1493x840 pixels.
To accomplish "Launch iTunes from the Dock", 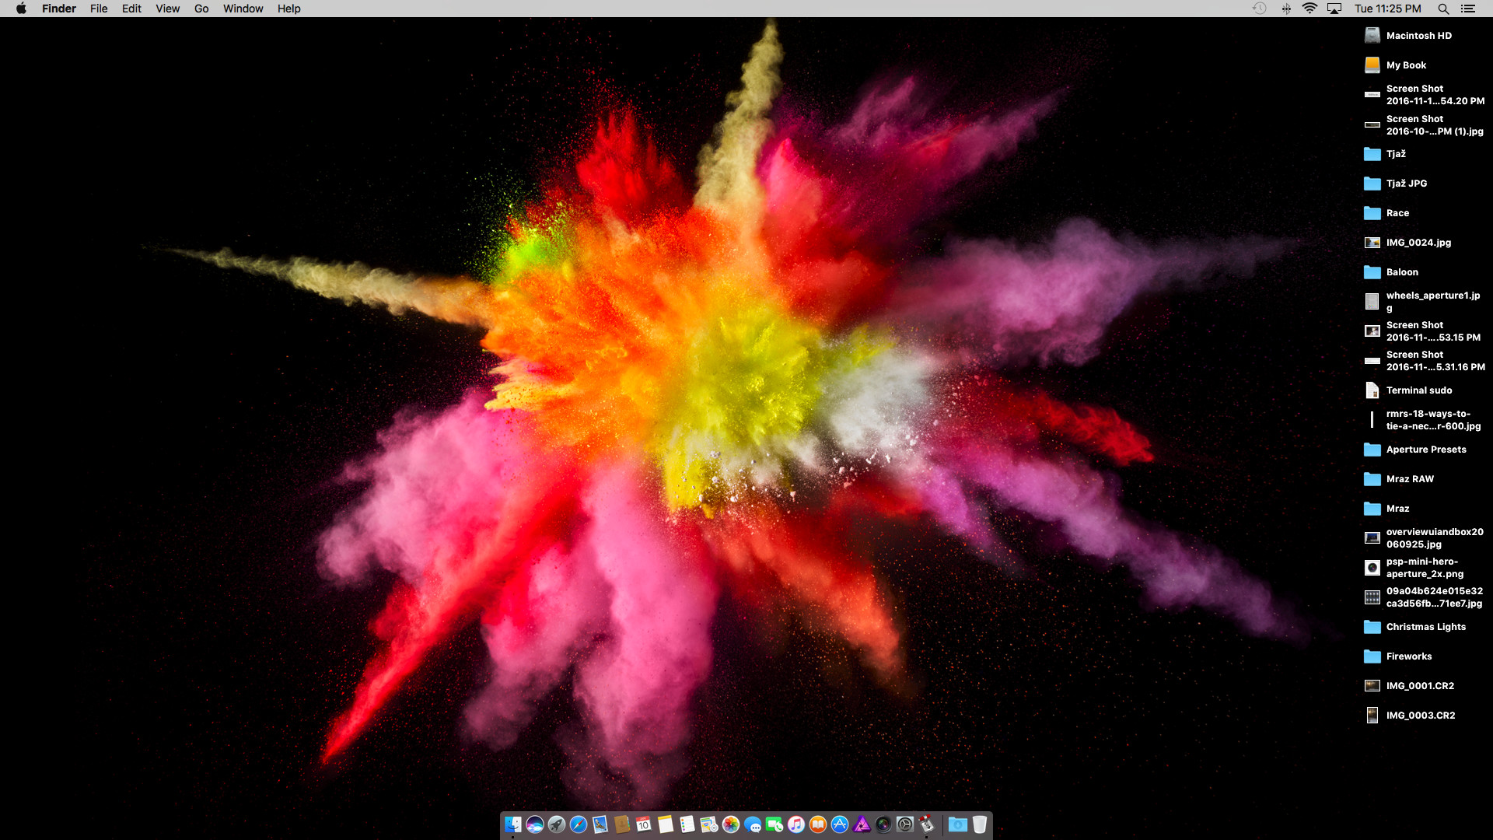I will (796, 824).
